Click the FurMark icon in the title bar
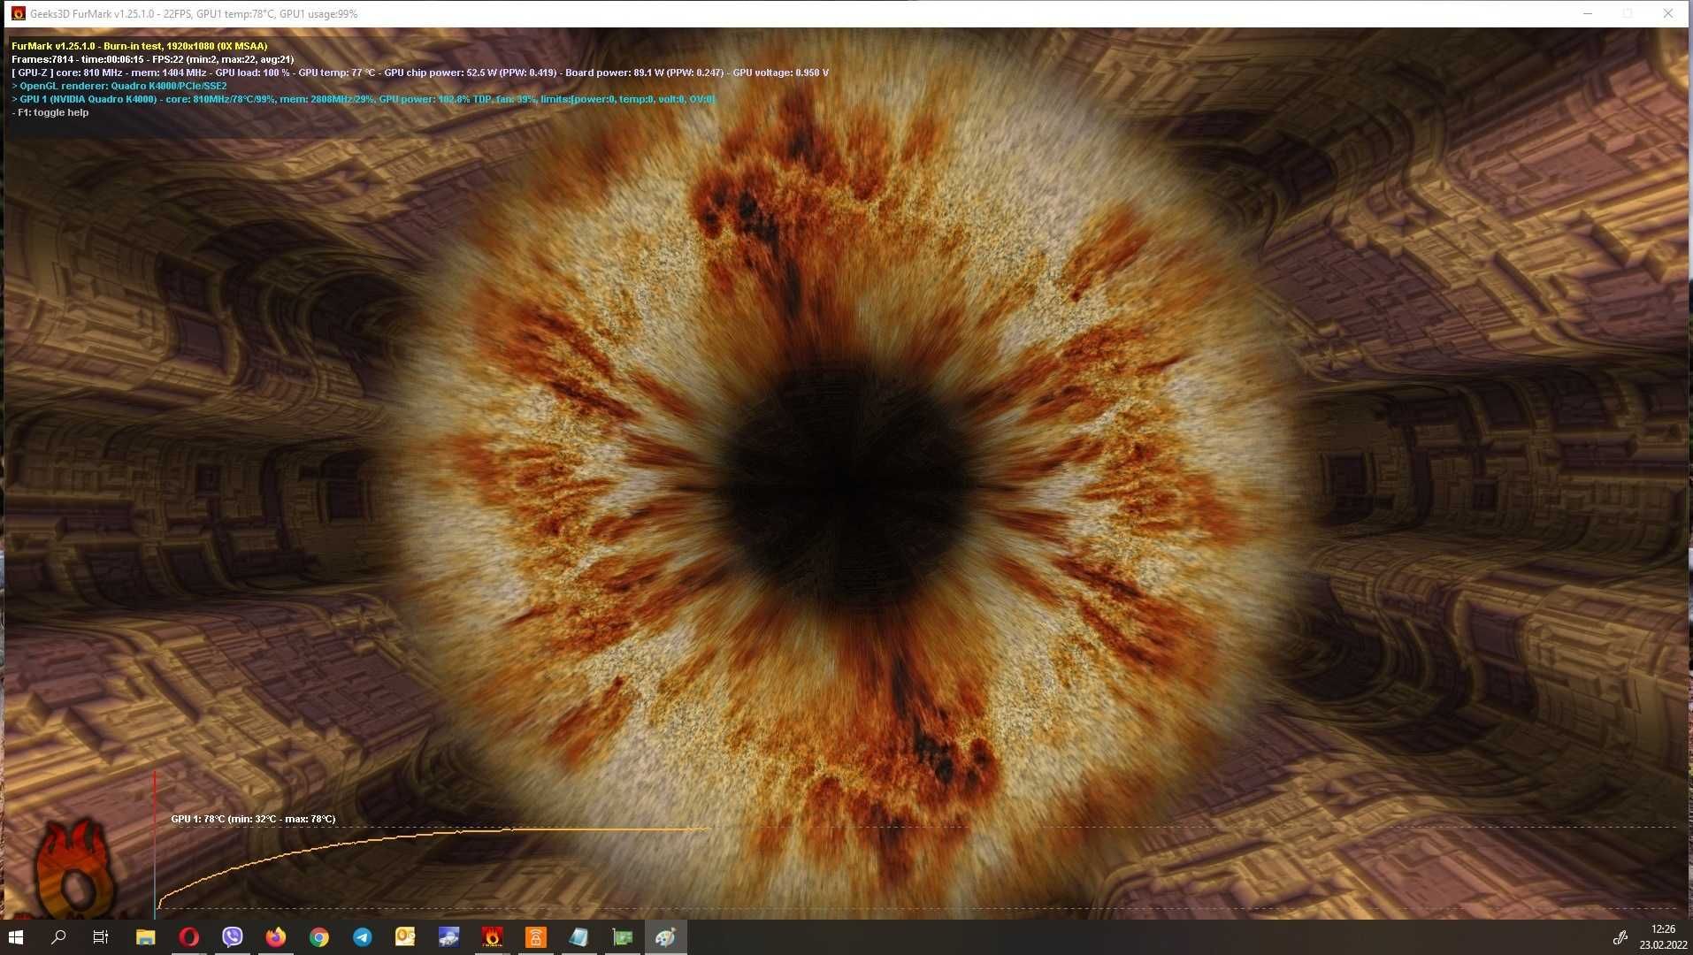Viewport: 1693px width, 955px height. tap(18, 13)
